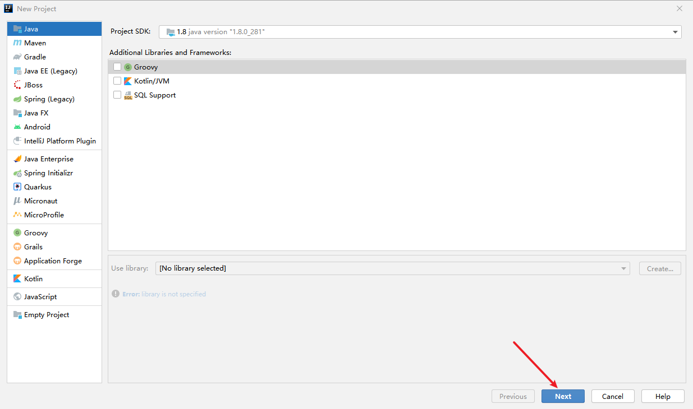
Task: Close the New Project dialog
Action: tap(680, 8)
